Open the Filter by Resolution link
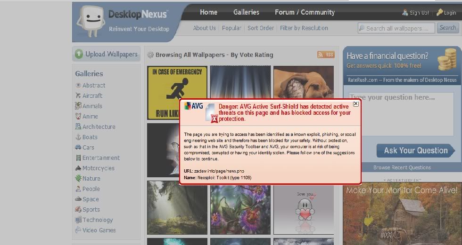The height and width of the screenshot is (245, 462). [x=304, y=28]
